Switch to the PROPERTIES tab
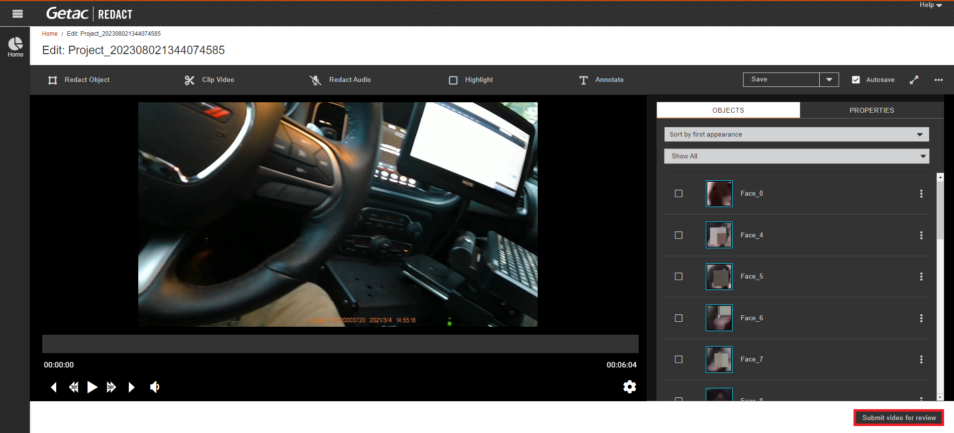Viewport: 954px width, 433px height. tap(871, 110)
